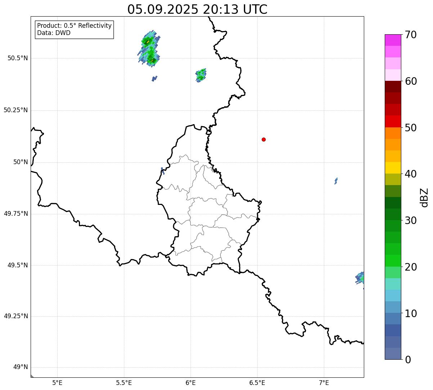Click the small blue echo below the large cell
Screen dimensions: 433x390
pos(154,78)
